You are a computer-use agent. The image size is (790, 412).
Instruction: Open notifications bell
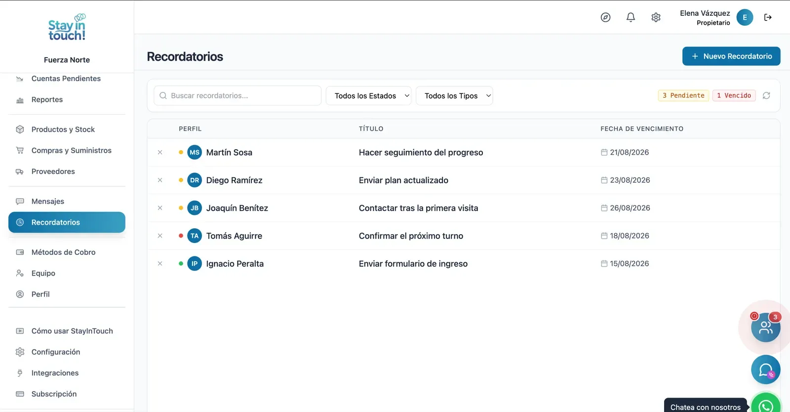pyautogui.click(x=631, y=17)
